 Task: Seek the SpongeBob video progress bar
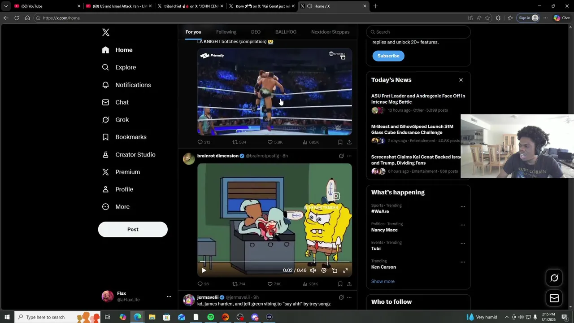coord(274,262)
